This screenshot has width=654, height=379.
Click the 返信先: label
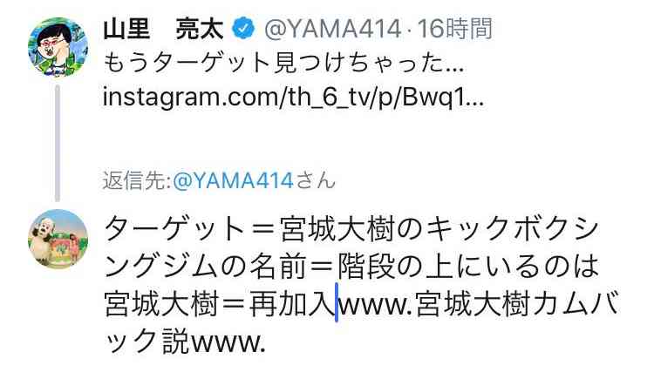137,181
